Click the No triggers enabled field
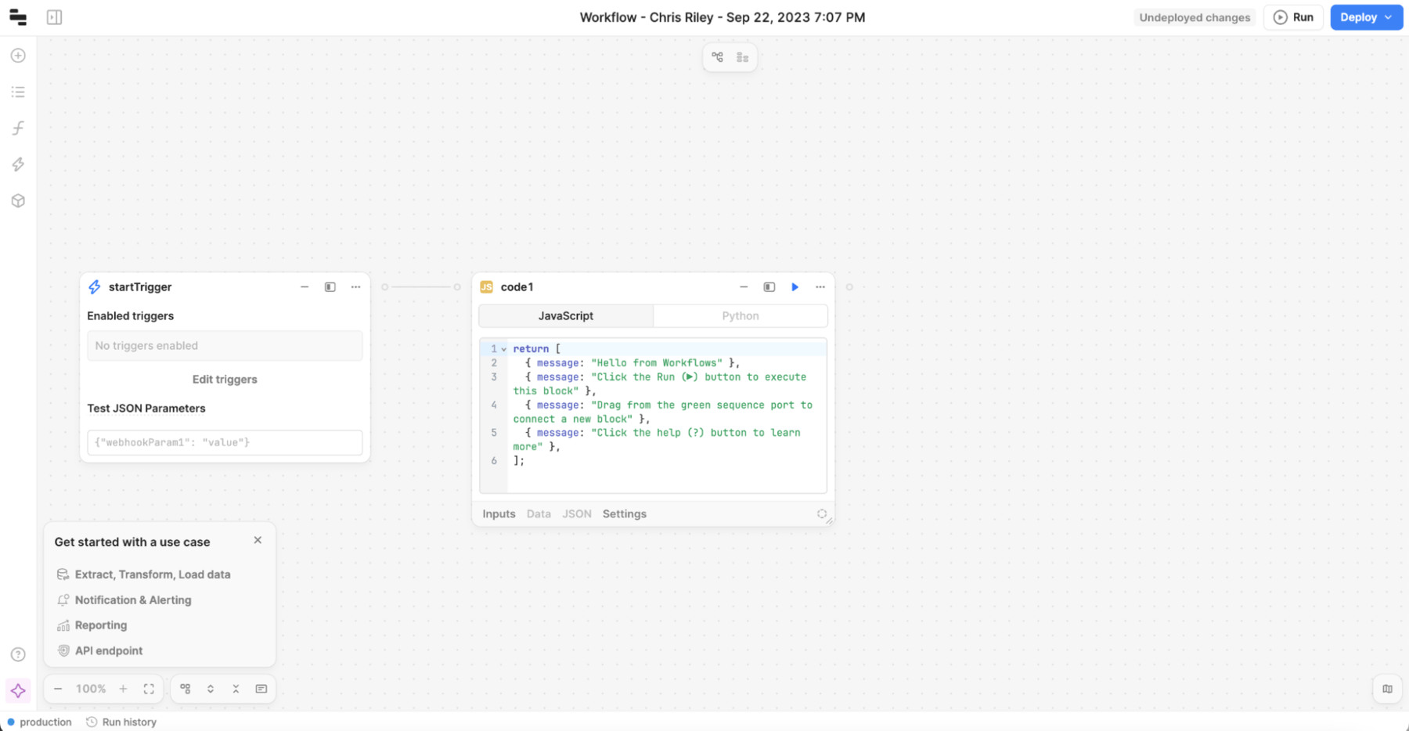 (x=225, y=346)
